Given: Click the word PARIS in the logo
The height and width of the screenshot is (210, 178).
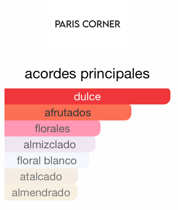Looking at the screenshot, I should pyautogui.click(x=66, y=24).
